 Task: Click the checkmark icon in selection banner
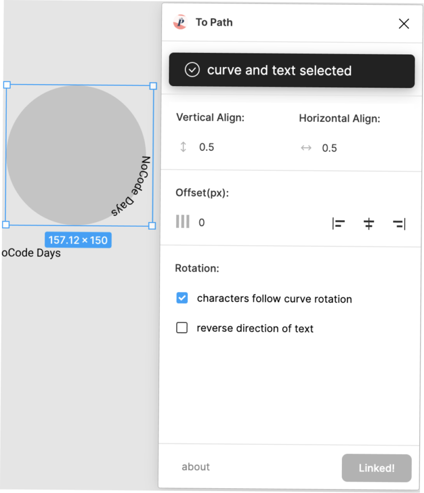192,70
